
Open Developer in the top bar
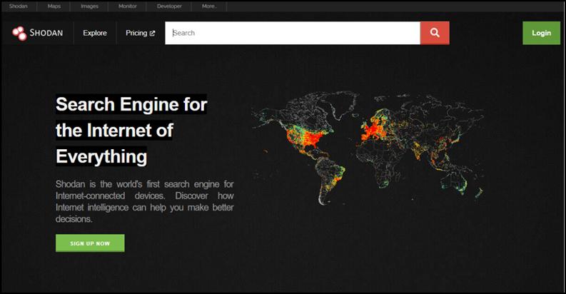(x=169, y=6)
